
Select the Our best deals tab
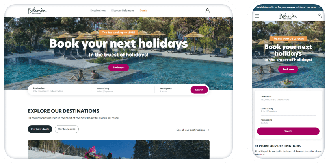click(40, 129)
